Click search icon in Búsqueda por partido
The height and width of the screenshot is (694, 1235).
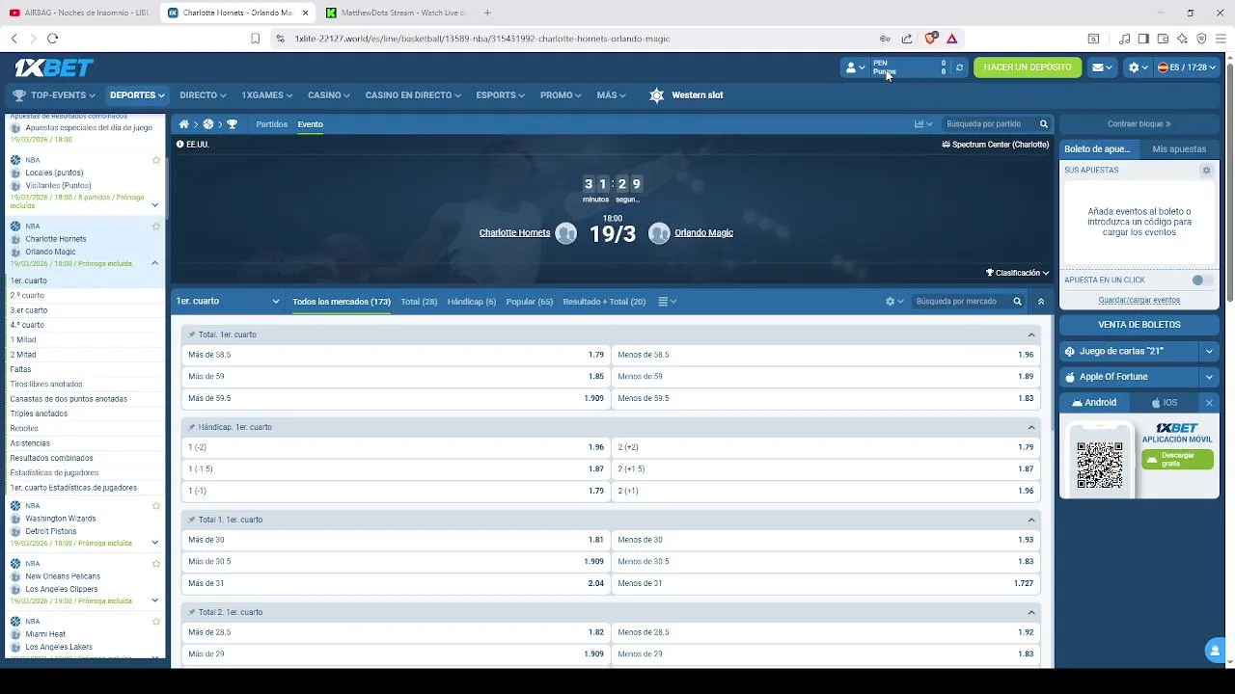(x=1043, y=124)
